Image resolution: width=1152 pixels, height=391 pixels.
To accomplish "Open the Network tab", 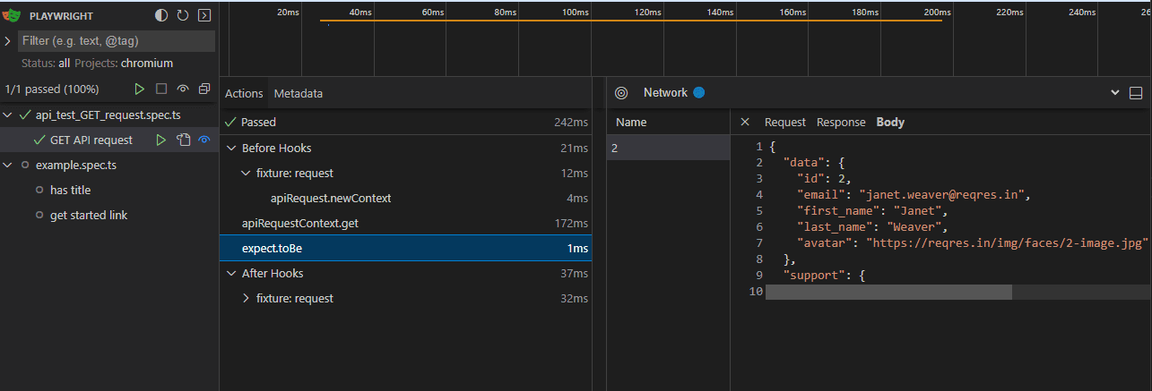I will (x=665, y=92).
